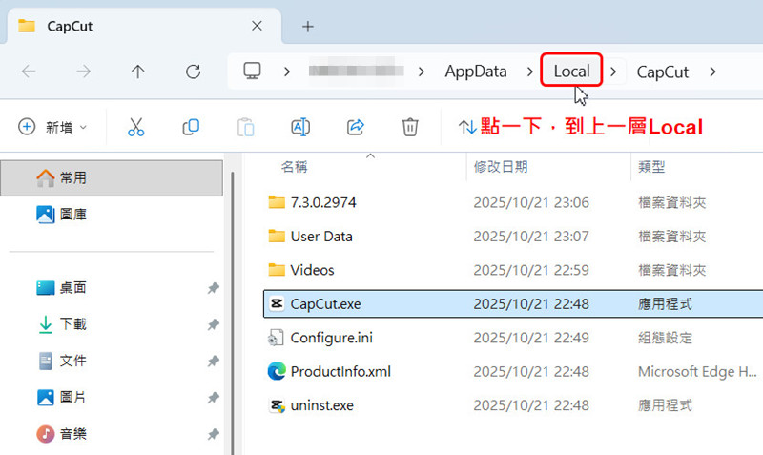Click the Rename icon in toolbar
763x455 pixels.
300,127
